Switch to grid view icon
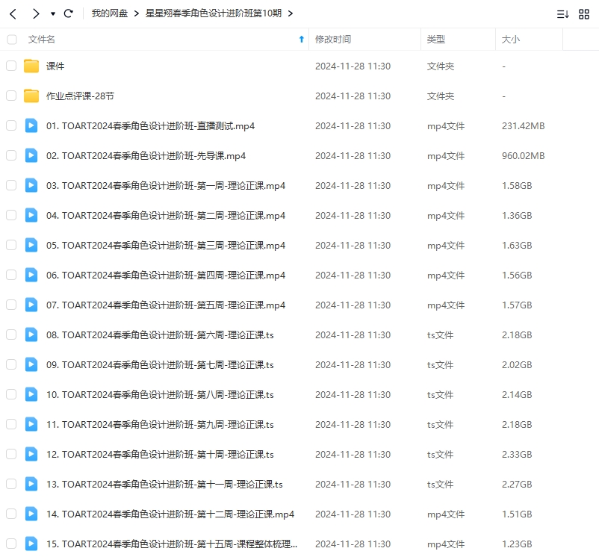599x560 pixels. [x=584, y=13]
